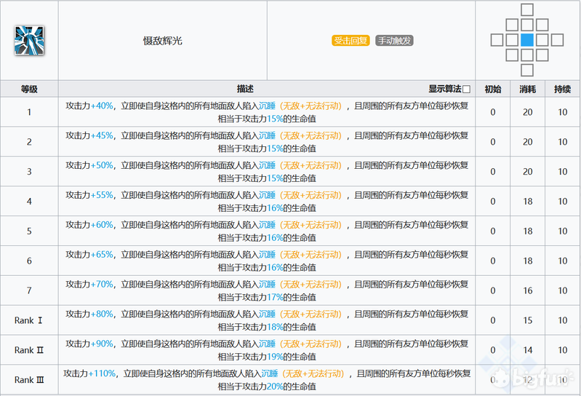Click Rank Ⅱ cost value 14
Screen dimensions: 581x396
(528, 350)
